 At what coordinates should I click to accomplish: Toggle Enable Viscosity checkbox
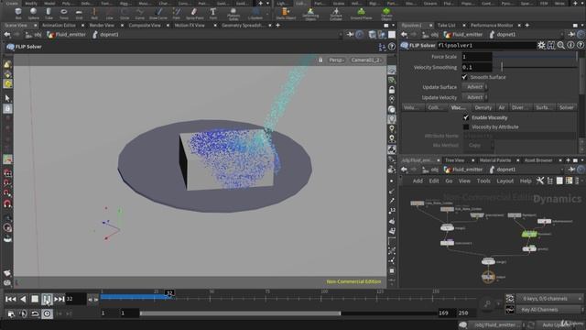(466, 117)
